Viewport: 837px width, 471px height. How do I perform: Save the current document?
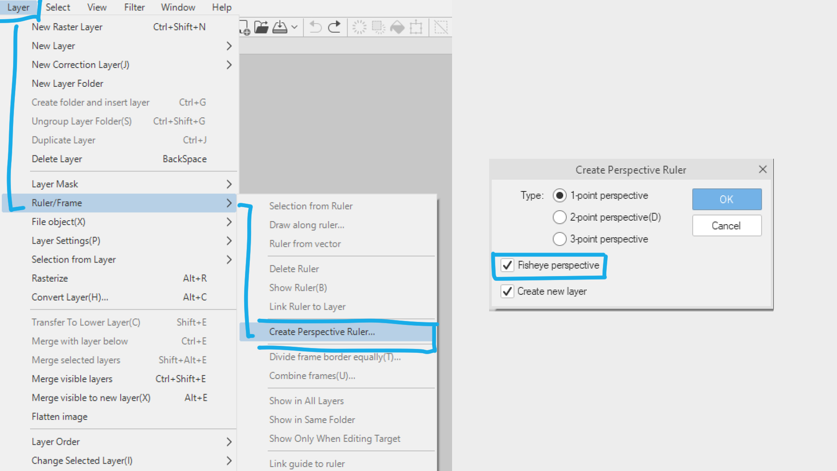coord(280,27)
